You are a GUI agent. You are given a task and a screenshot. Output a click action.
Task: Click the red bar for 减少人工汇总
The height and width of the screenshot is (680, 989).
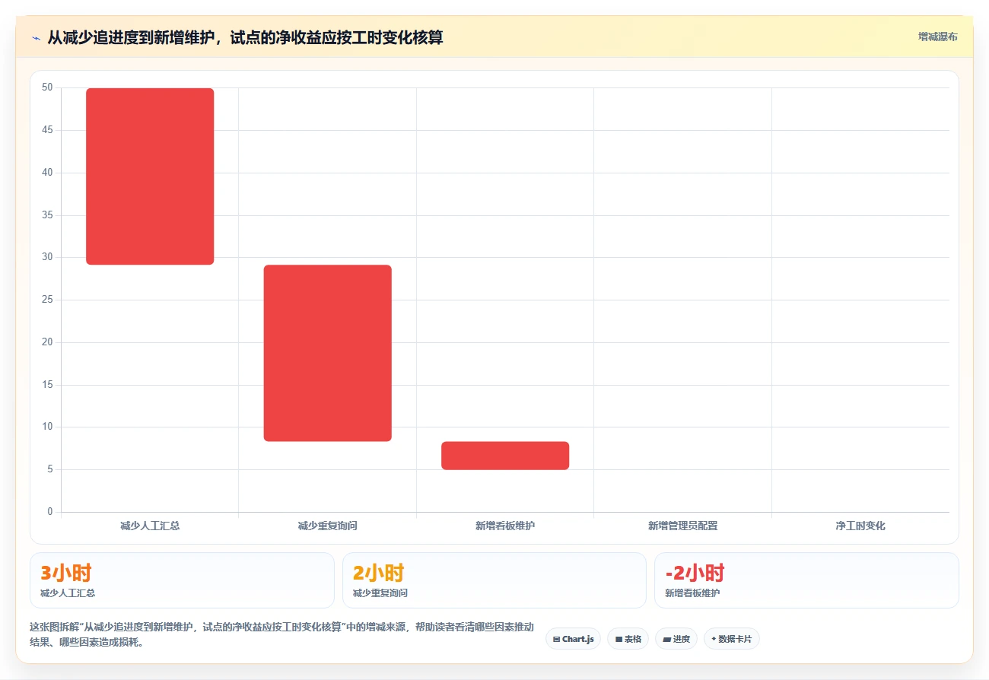pos(150,176)
